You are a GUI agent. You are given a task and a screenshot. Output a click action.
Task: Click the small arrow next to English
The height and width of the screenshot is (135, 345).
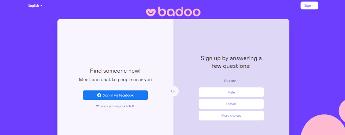(41, 6)
